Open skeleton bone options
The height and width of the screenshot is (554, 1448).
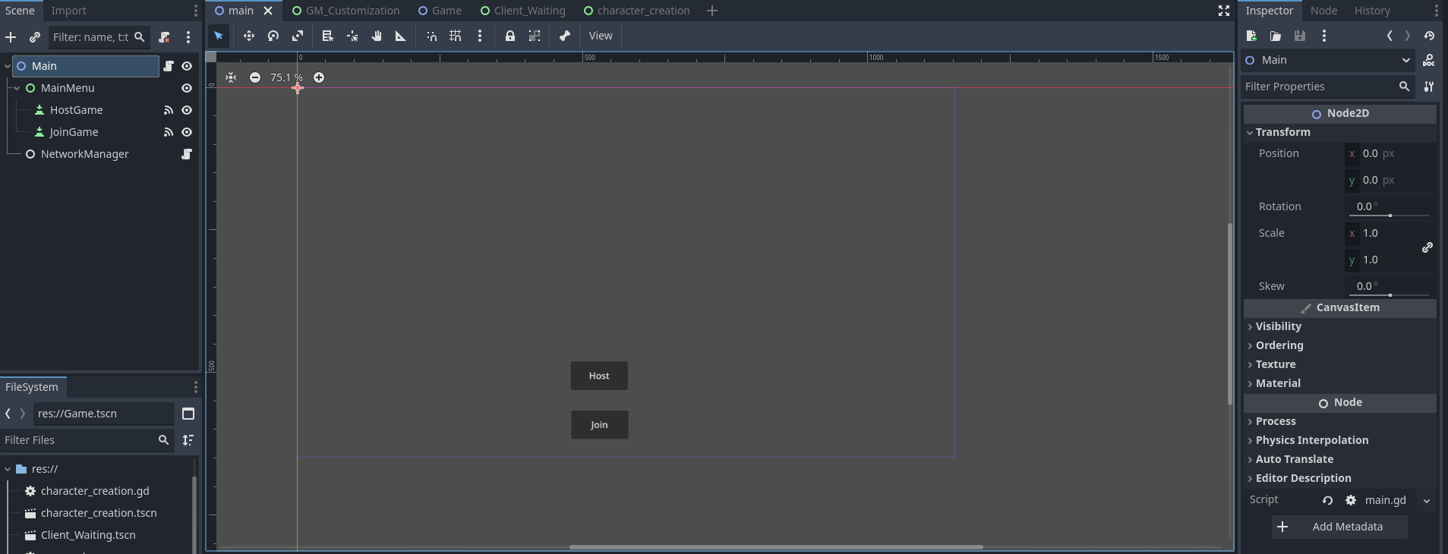[x=564, y=36]
